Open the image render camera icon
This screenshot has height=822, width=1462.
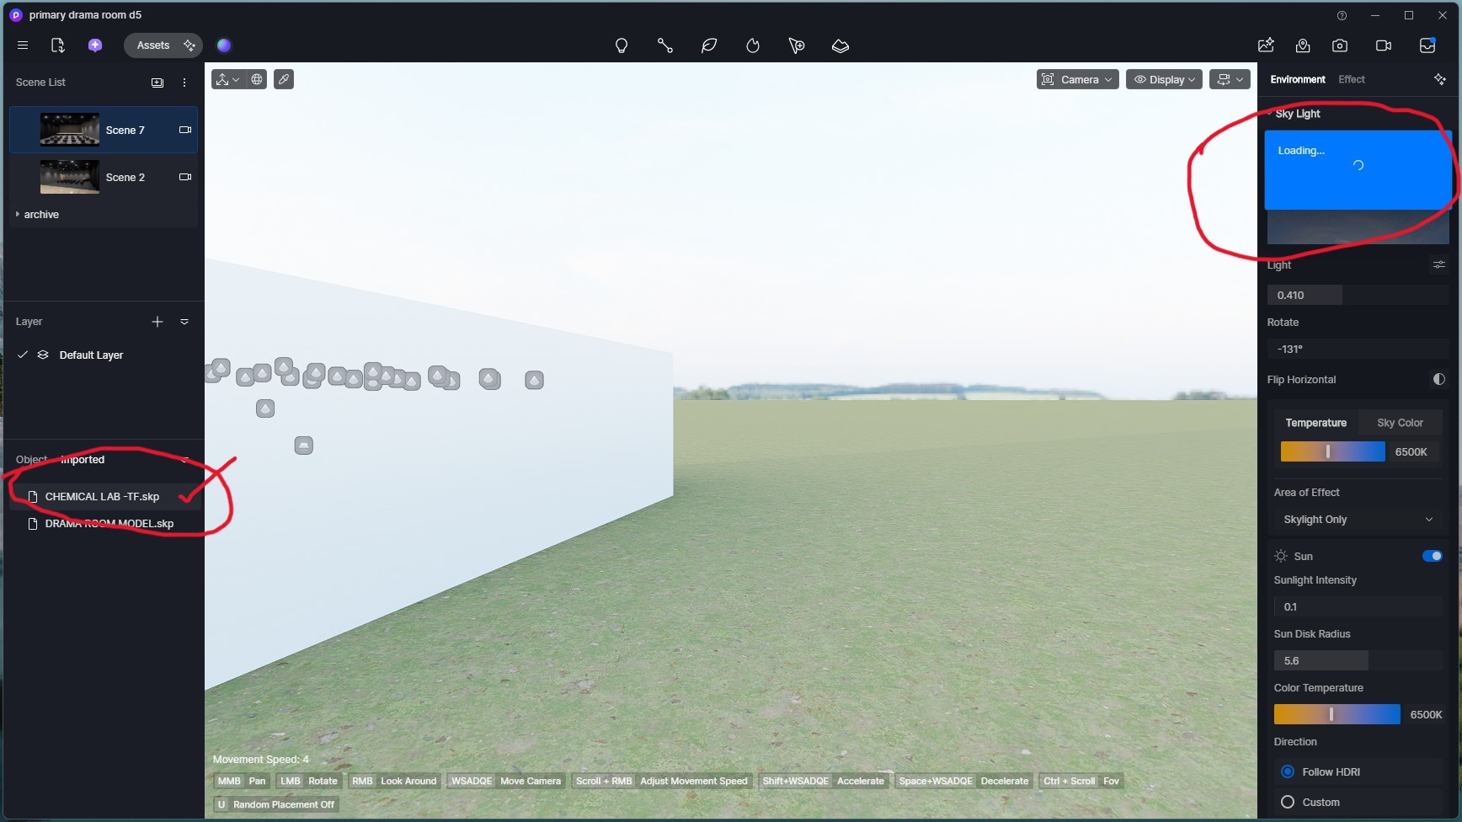point(1340,45)
